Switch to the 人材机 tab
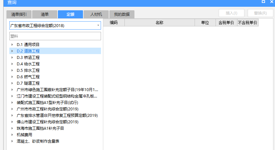The image size is (275, 150). [96, 14]
